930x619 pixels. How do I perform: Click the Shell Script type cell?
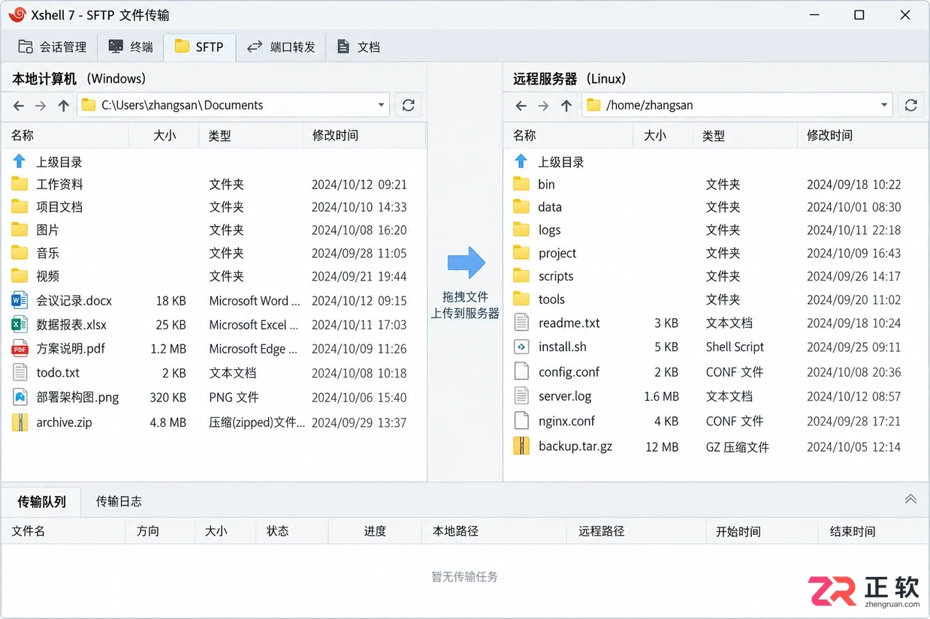click(735, 347)
